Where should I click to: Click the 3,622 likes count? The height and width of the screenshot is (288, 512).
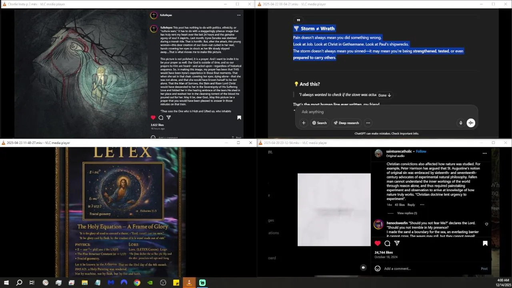click(x=157, y=125)
